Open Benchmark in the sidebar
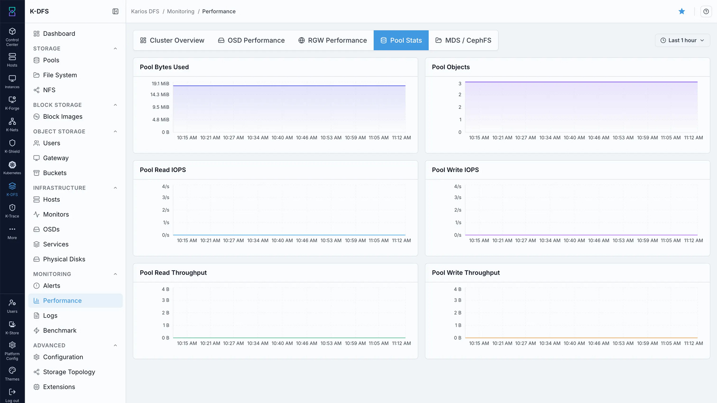The width and height of the screenshot is (717, 403). pyautogui.click(x=75, y=330)
